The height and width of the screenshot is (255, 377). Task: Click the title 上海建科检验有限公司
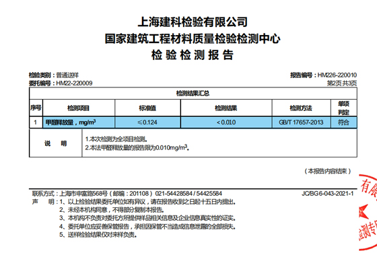tap(193, 22)
